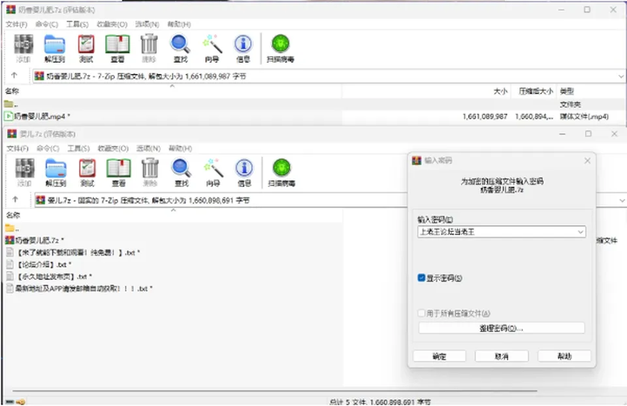Expand the password history dropdown arrow
This screenshot has height=406, width=627.
[581, 232]
